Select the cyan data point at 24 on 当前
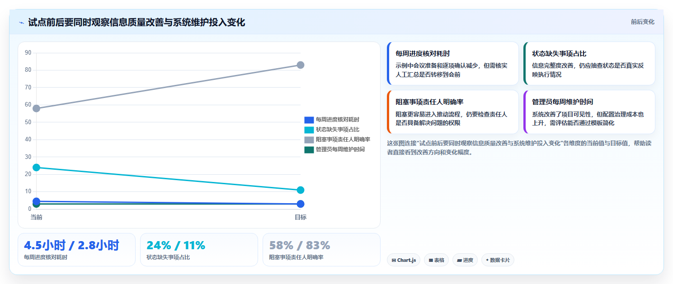673x284 pixels. [36, 168]
